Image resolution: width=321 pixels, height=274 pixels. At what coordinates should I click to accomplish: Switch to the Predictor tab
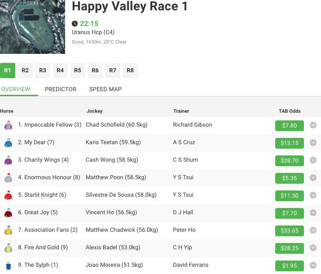click(61, 89)
